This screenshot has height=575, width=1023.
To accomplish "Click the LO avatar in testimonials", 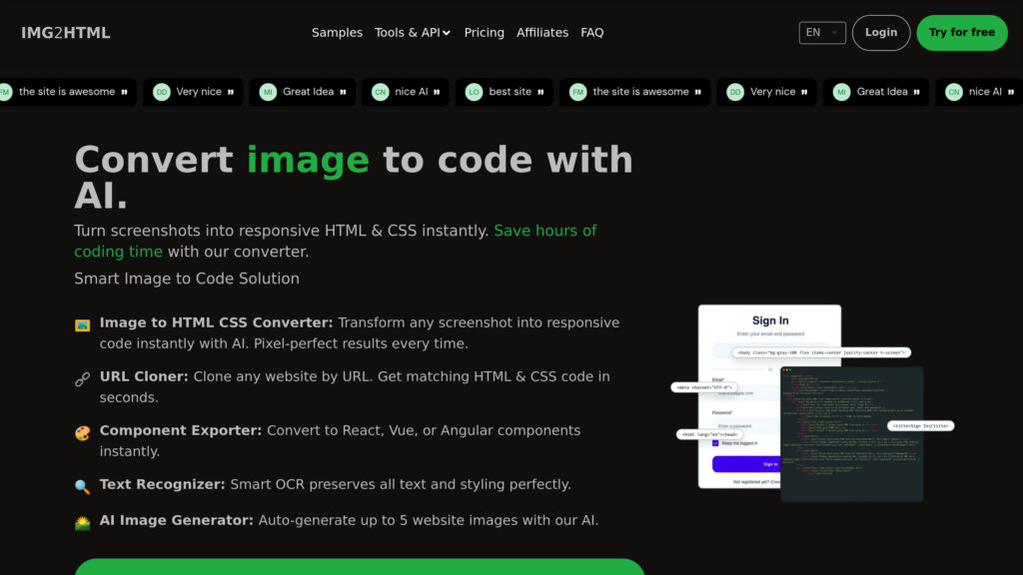I will tap(476, 92).
